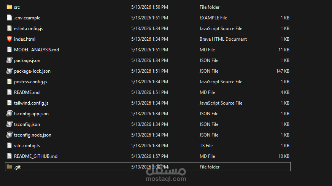
Task: Select the .env.example file name
Action: (x=27, y=18)
